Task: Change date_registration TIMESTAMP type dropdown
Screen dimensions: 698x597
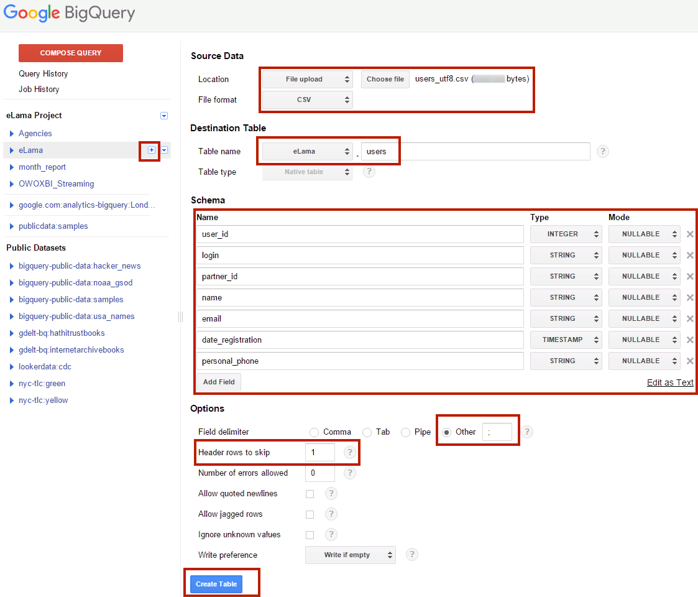Action: 566,340
